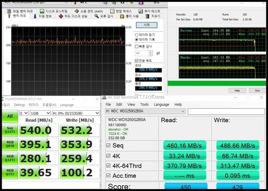The height and width of the screenshot is (191, 268).
Task: Open the 소음 관리 (AAM) tab
Action: click(89, 11)
